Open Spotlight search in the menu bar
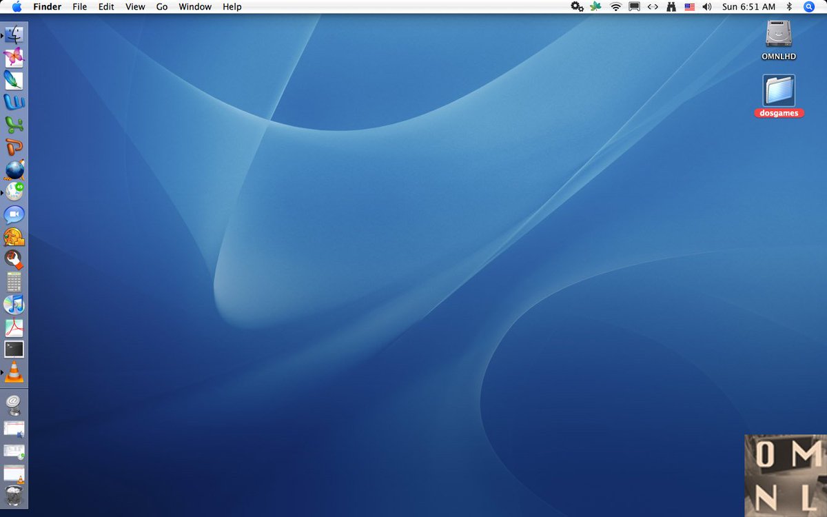The height and width of the screenshot is (517, 827). click(808, 7)
